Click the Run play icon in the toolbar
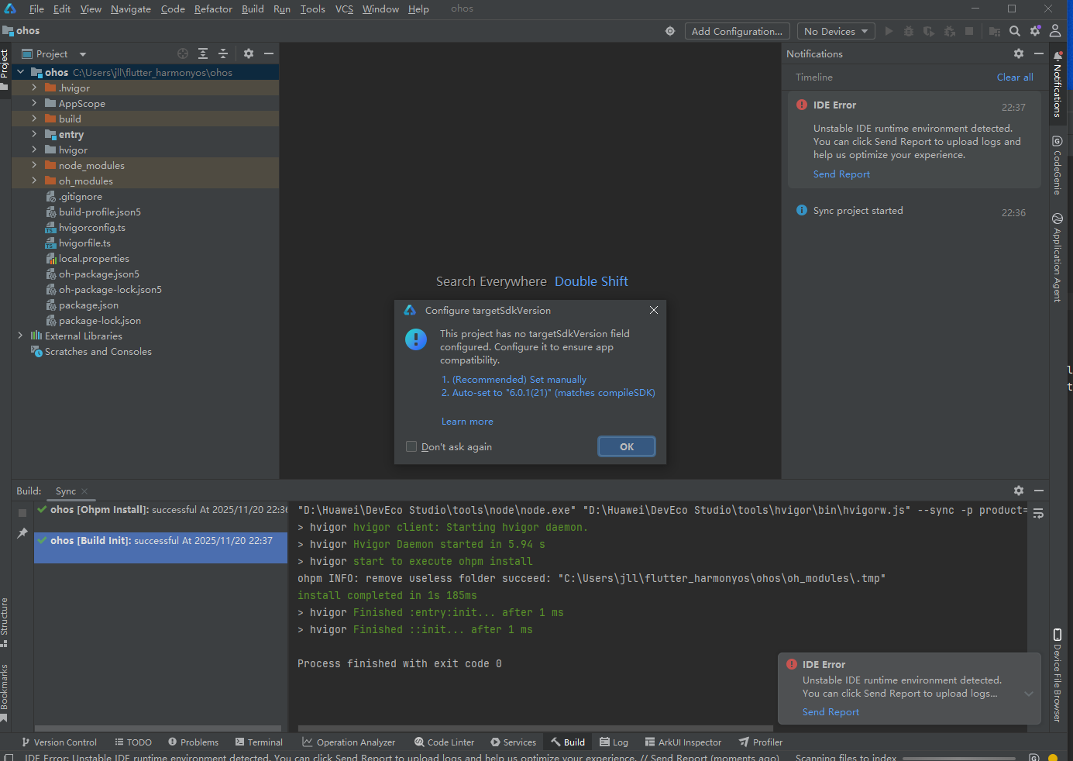 pos(889,31)
